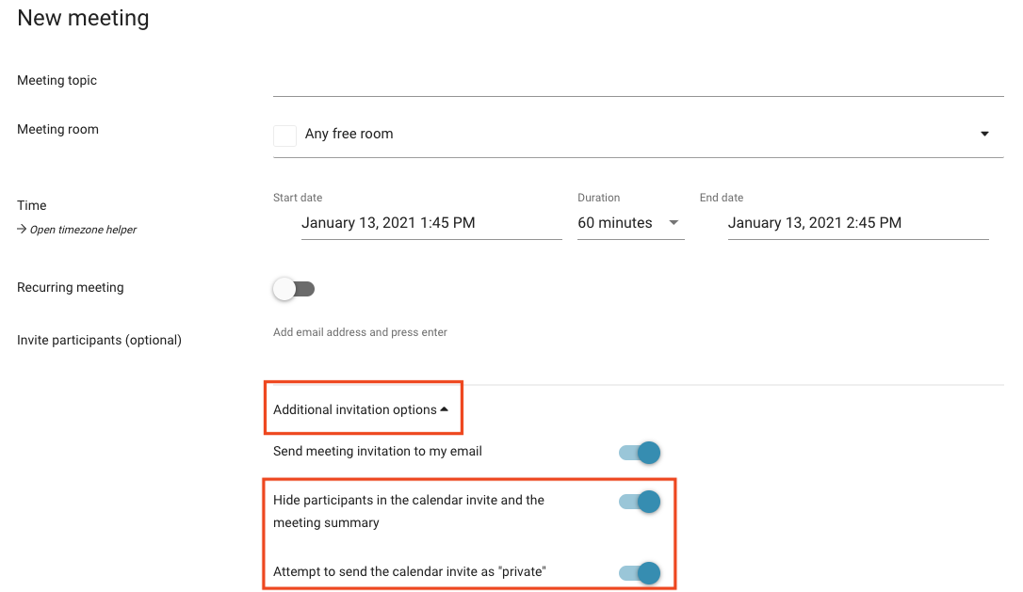1023x592 pixels.
Task: Toggle Hide participants in calendar invite
Action: pos(640,502)
